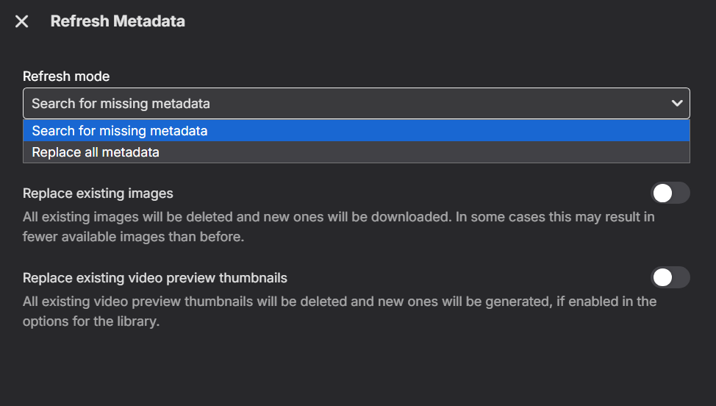Click the empty blue area of the highlighted option row

pyautogui.click(x=448, y=131)
